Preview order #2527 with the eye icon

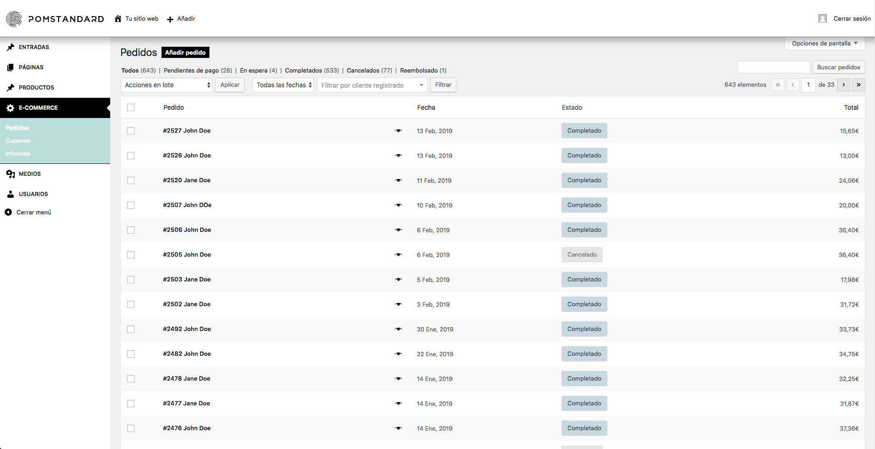pyautogui.click(x=398, y=131)
